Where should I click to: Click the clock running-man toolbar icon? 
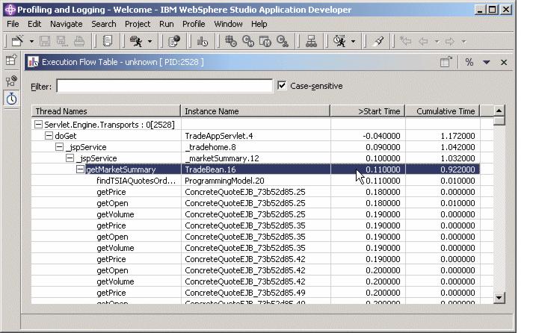339,41
